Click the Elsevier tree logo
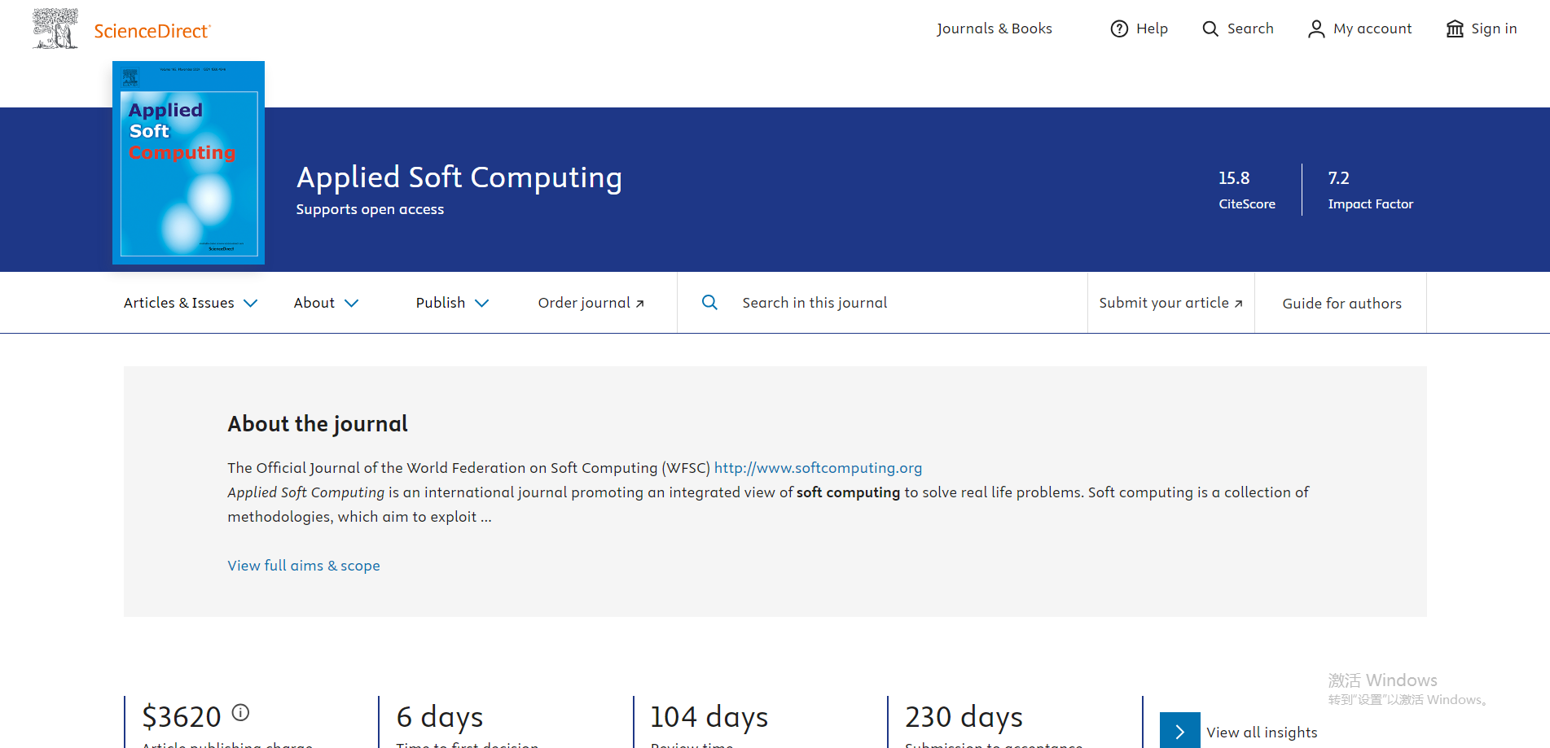 point(55,29)
